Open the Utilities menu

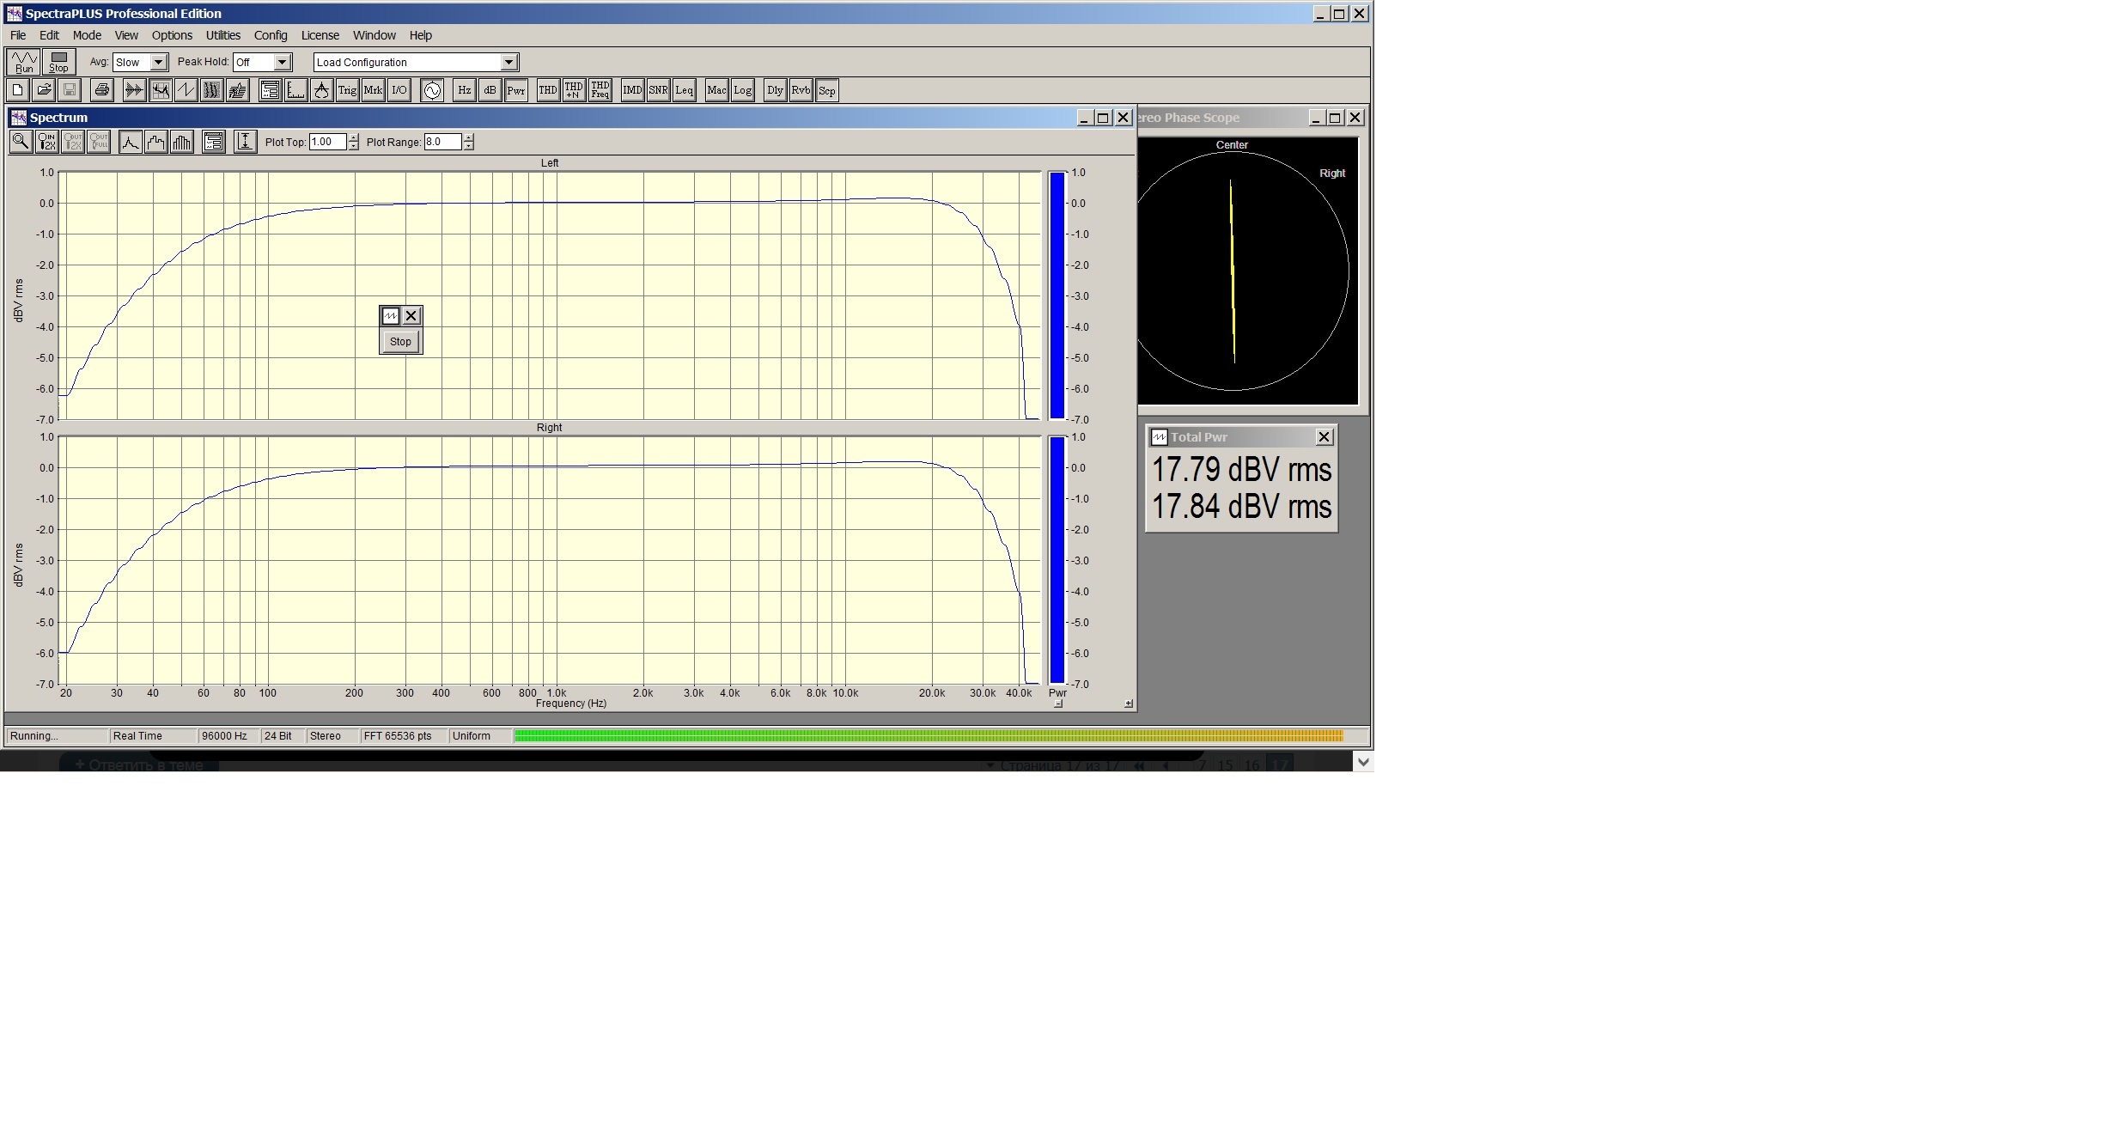(x=223, y=35)
